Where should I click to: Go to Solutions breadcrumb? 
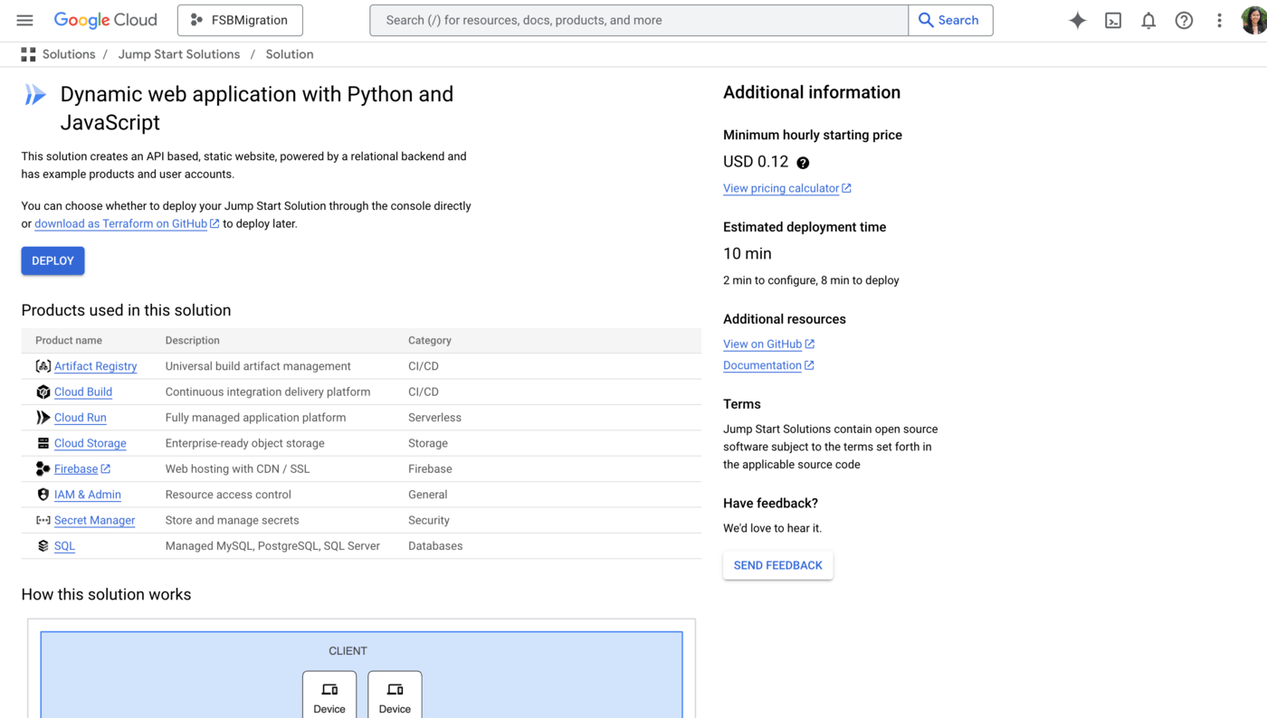(68, 54)
